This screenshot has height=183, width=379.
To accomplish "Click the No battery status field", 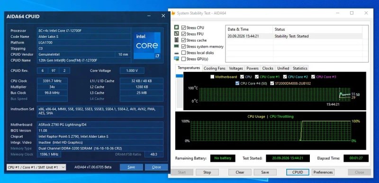I will coord(223,158).
